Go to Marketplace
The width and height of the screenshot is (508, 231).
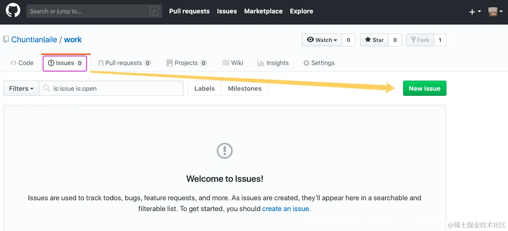click(263, 11)
